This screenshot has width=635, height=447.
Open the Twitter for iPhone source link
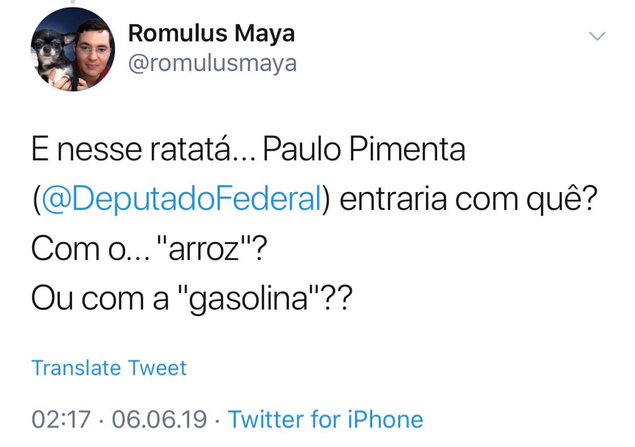pyautogui.click(x=325, y=419)
